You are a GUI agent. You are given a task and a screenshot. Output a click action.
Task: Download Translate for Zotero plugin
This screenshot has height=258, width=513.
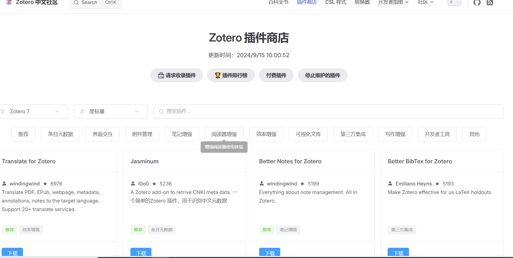tap(12, 253)
